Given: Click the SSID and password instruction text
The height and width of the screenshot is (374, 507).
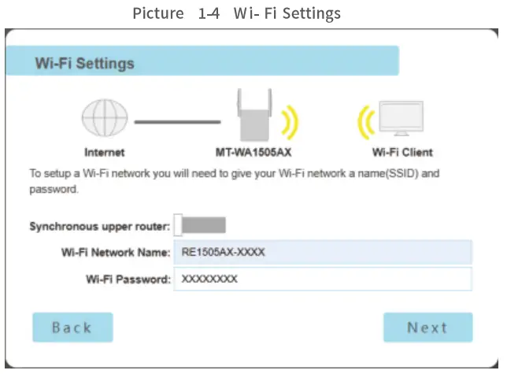Looking at the screenshot, I should 234,181.
